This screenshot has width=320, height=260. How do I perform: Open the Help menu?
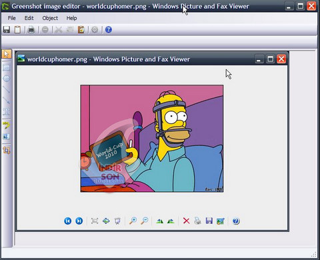tap(71, 18)
